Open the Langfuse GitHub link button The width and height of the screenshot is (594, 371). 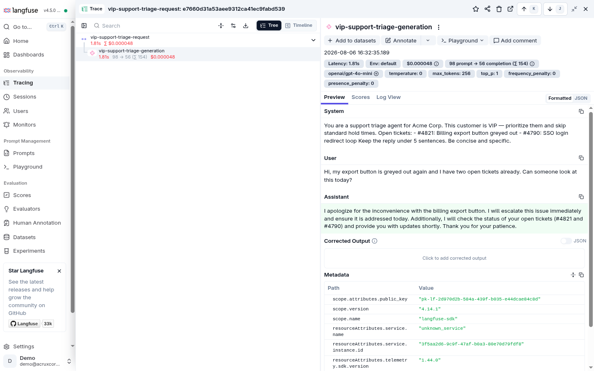click(x=24, y=324)
